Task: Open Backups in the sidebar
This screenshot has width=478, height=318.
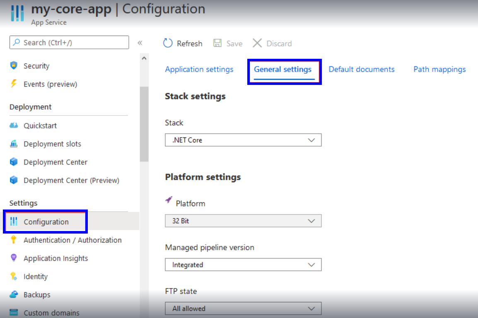Action: tap(37, 295)
